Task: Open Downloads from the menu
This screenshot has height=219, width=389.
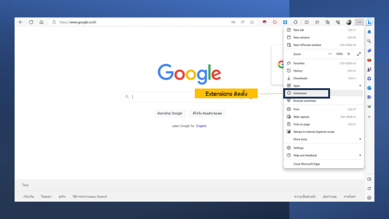Action: click(x=324, y=78)
